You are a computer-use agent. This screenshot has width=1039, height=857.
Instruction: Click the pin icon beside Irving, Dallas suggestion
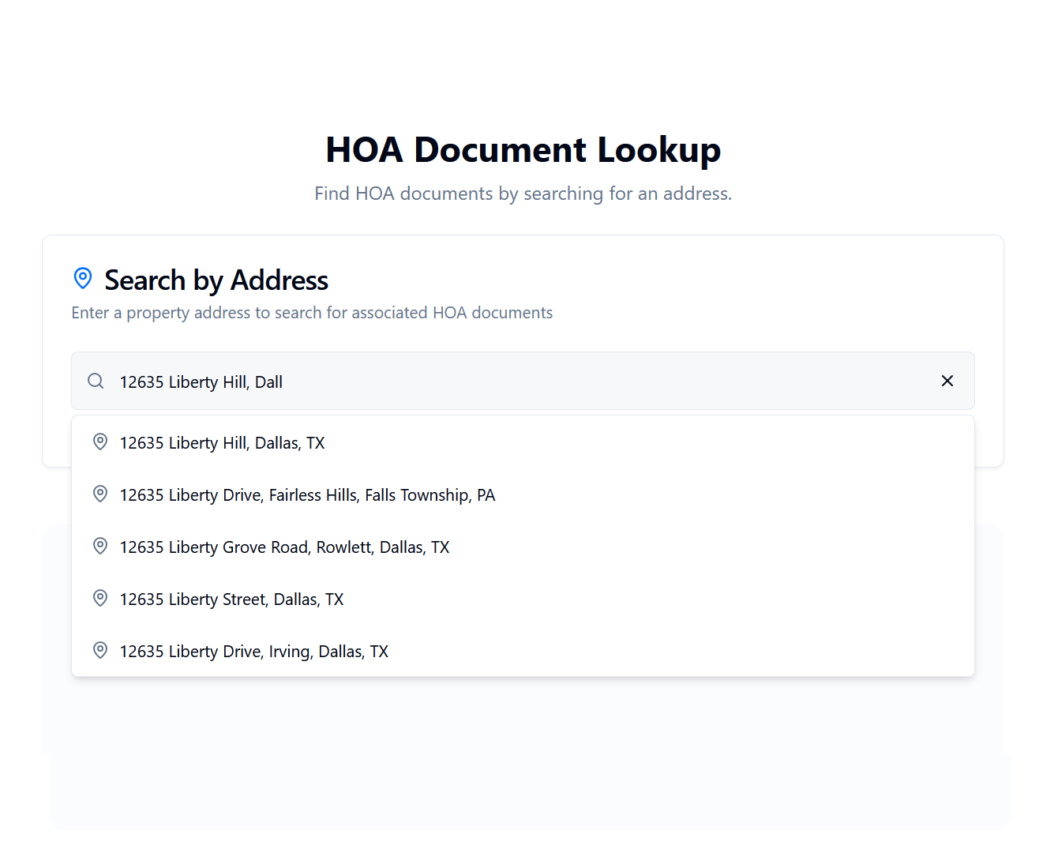click(100, 650)
